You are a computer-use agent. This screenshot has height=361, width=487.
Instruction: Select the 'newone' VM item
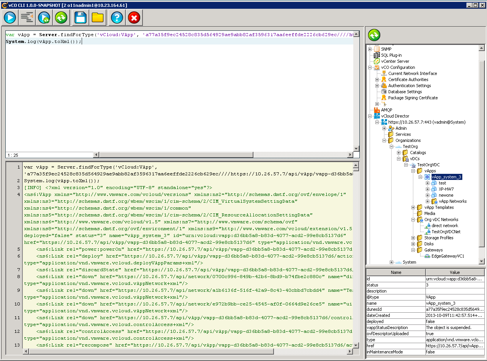tap(446, 195)
